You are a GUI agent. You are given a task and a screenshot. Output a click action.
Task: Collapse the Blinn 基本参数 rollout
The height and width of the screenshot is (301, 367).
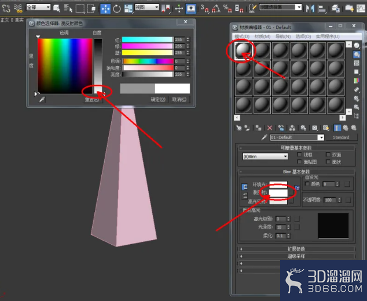tap(296, 172)
